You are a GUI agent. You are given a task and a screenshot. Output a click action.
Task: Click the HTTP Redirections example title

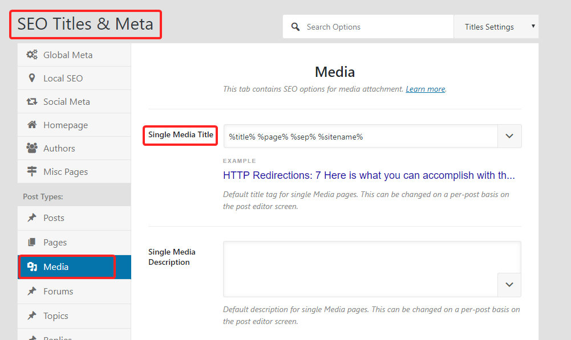(x=368, y=175)
